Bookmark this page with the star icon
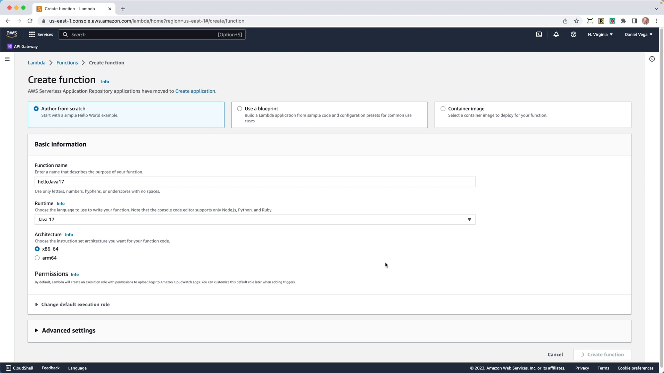664x373 pixels. tap(576, 21)
